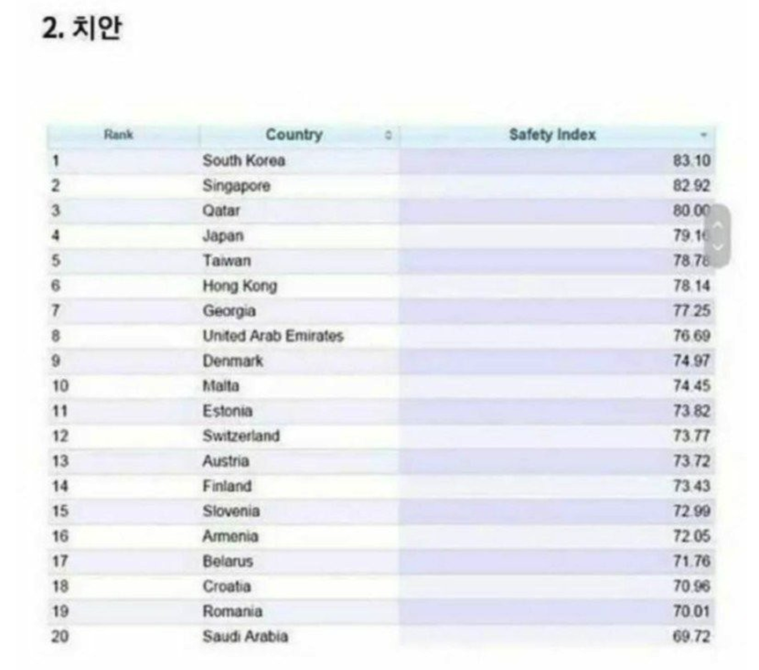759x670 pixels.
Task: Click on Qatar in the table
Action: (221, 211)
